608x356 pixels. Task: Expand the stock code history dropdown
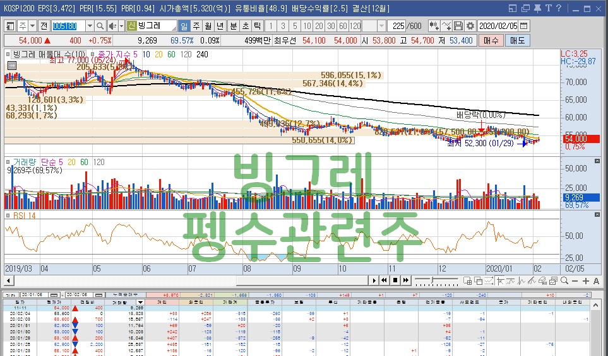[90, 26]
